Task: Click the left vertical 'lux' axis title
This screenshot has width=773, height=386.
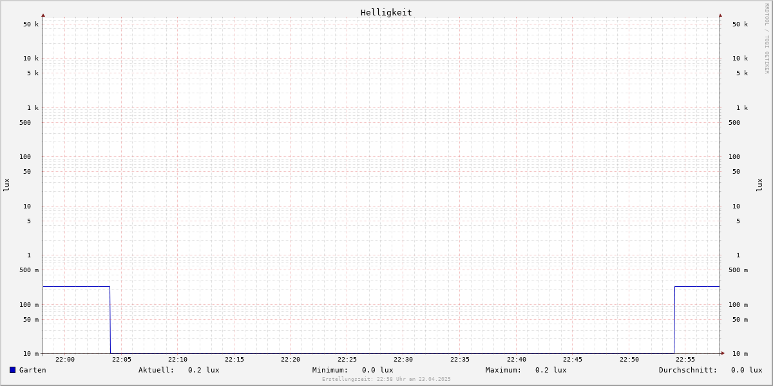Action: [x=6, y=185]
